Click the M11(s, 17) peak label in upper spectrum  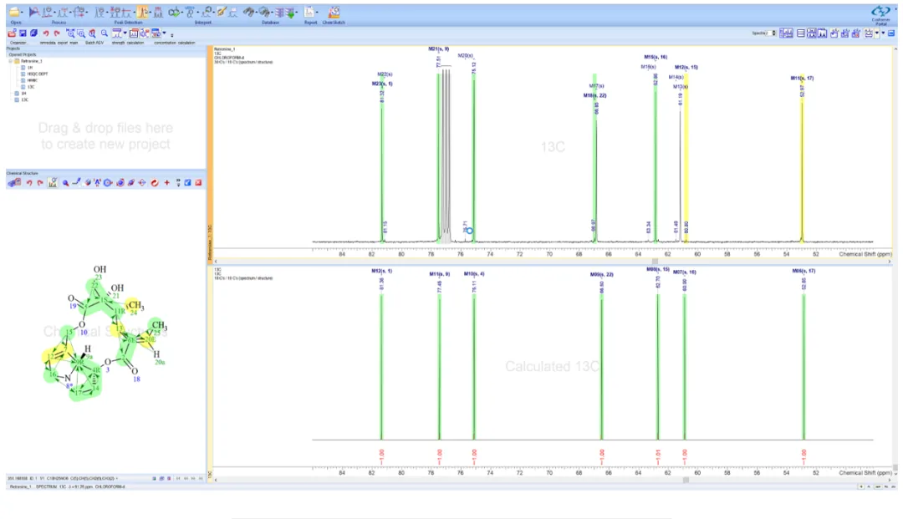click(x=802, y=79)
